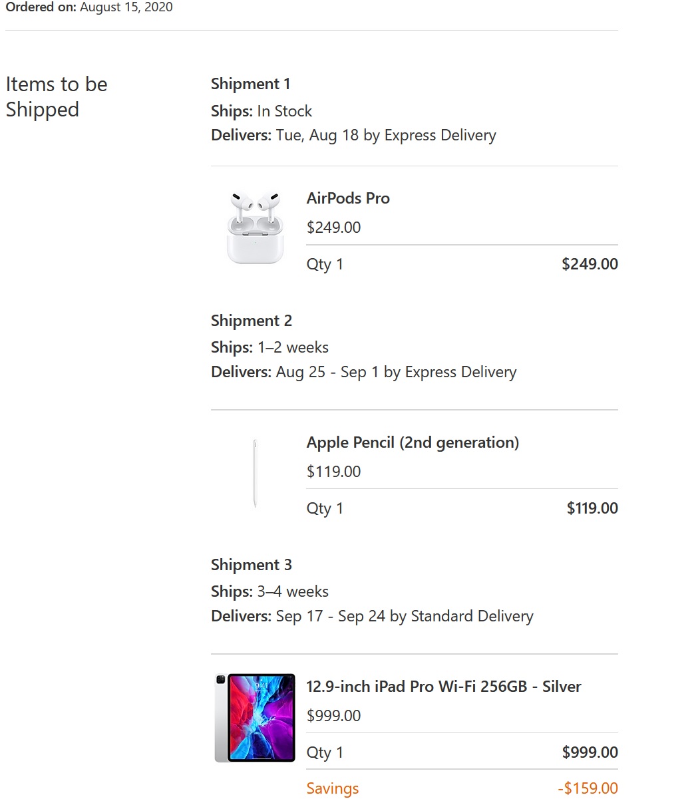Click the Aug 25 - Sep 1 delivery text
This screenshot has height=803, width=694.
click(396, 372)
